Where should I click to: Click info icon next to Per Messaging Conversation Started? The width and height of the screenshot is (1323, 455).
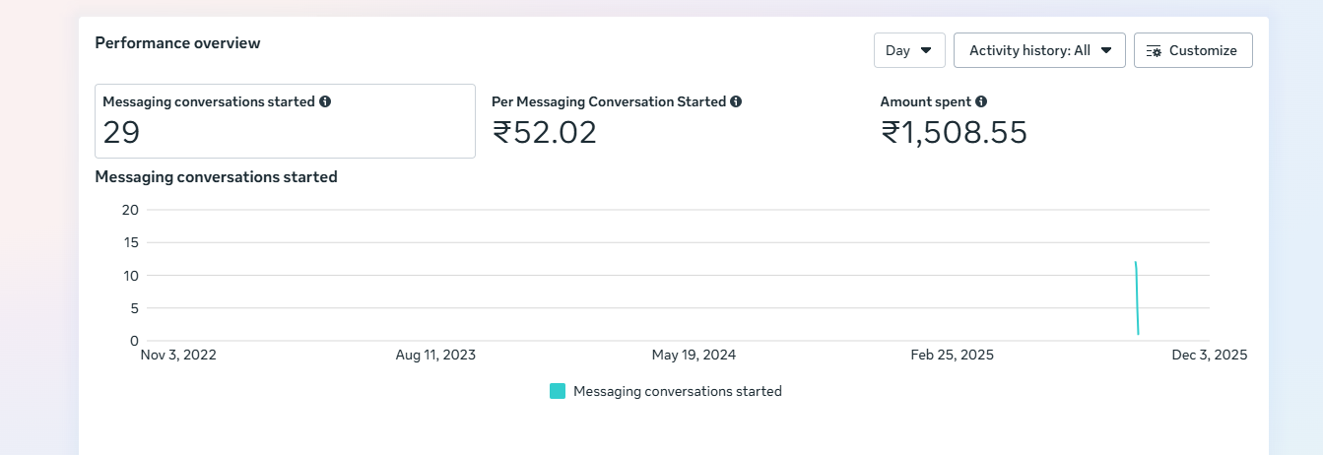(x=736, y=101)
